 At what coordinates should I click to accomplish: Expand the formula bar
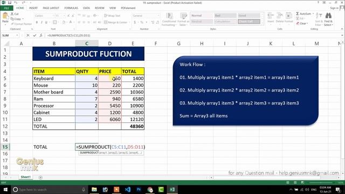pyautogui.click(x=342, y=36)
